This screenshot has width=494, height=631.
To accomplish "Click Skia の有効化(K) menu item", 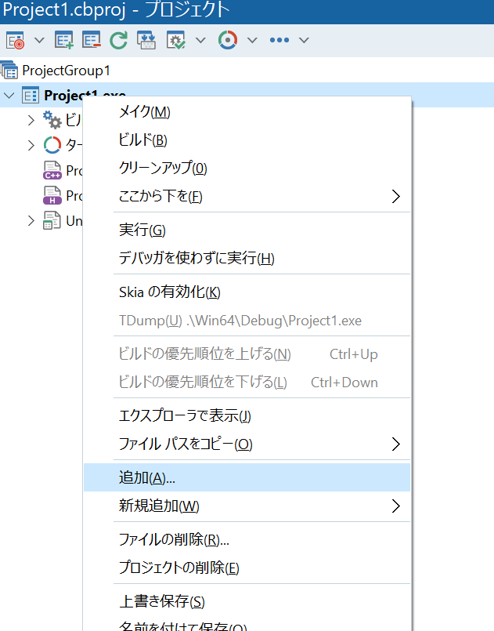I will 169,292.
